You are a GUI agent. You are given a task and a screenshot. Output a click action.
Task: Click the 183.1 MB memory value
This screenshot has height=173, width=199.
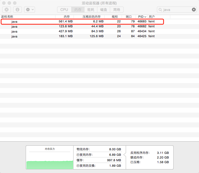click(66, 36)
